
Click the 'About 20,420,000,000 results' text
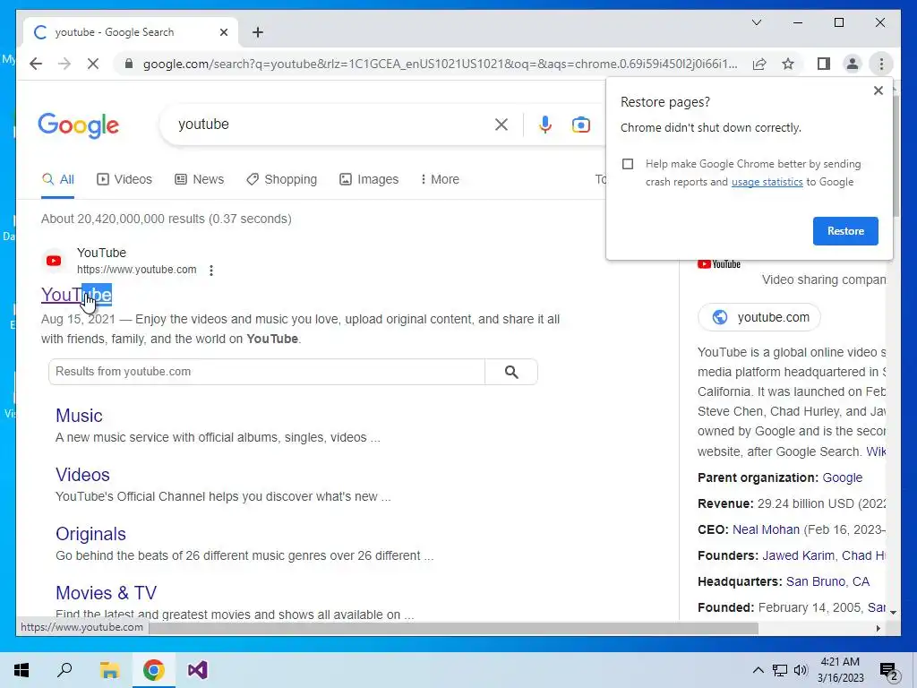[x=166, y=219]
